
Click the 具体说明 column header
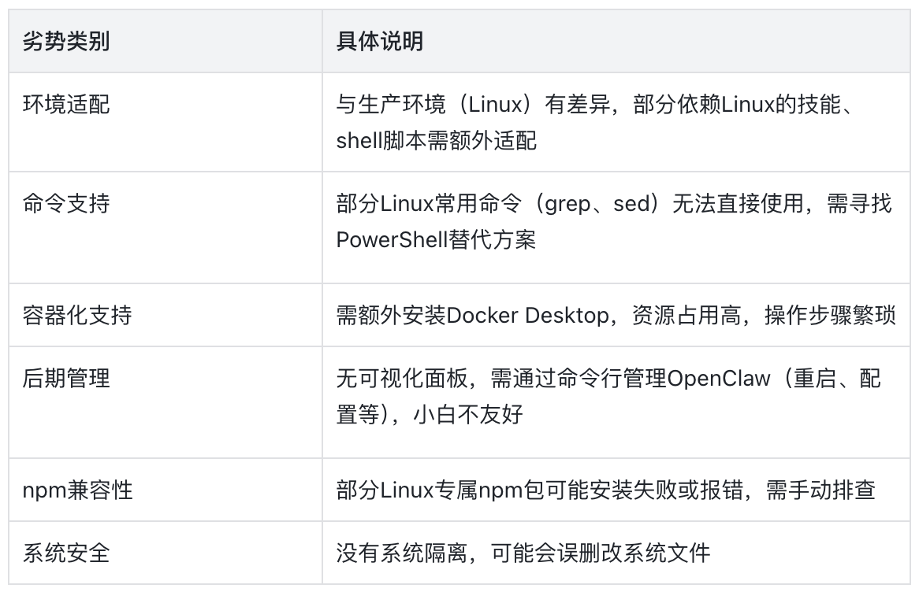click(x=379, y=42)
